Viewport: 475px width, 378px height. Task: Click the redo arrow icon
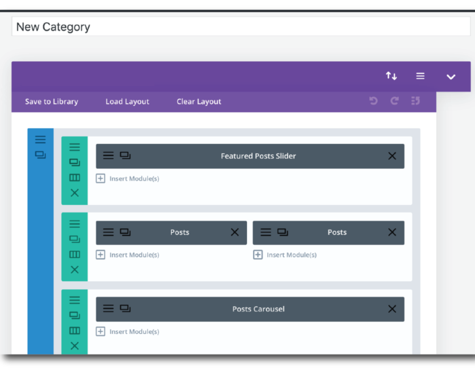point(394,101)
